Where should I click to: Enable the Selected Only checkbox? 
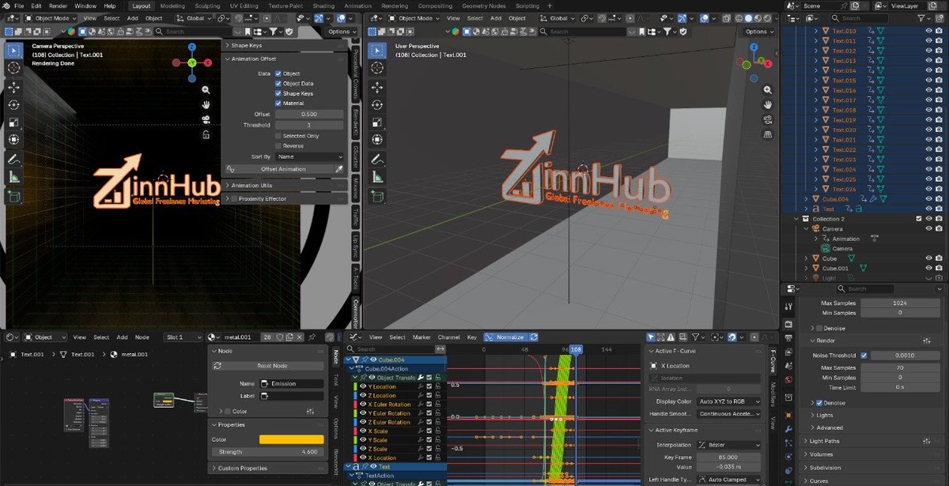[278, 135]
